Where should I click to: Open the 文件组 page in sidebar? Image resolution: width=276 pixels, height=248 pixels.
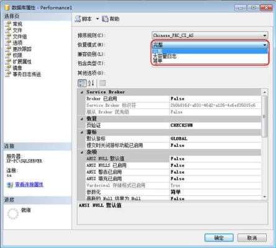[20, 37]
